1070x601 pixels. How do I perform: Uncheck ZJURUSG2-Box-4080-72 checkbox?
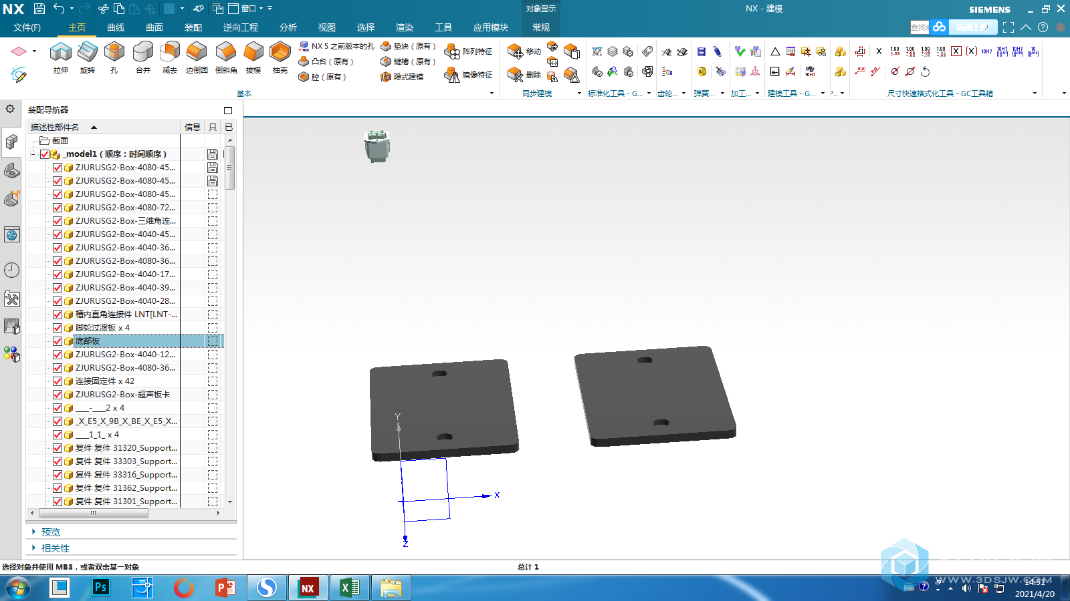(58, 208)
